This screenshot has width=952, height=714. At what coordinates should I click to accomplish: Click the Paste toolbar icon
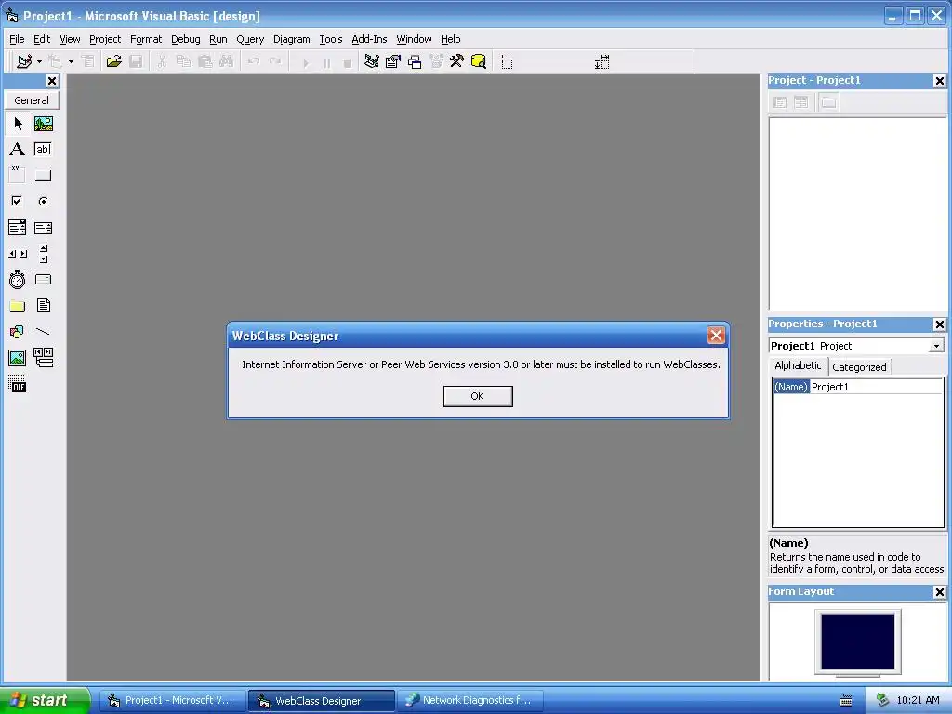[x=205, y=61]
